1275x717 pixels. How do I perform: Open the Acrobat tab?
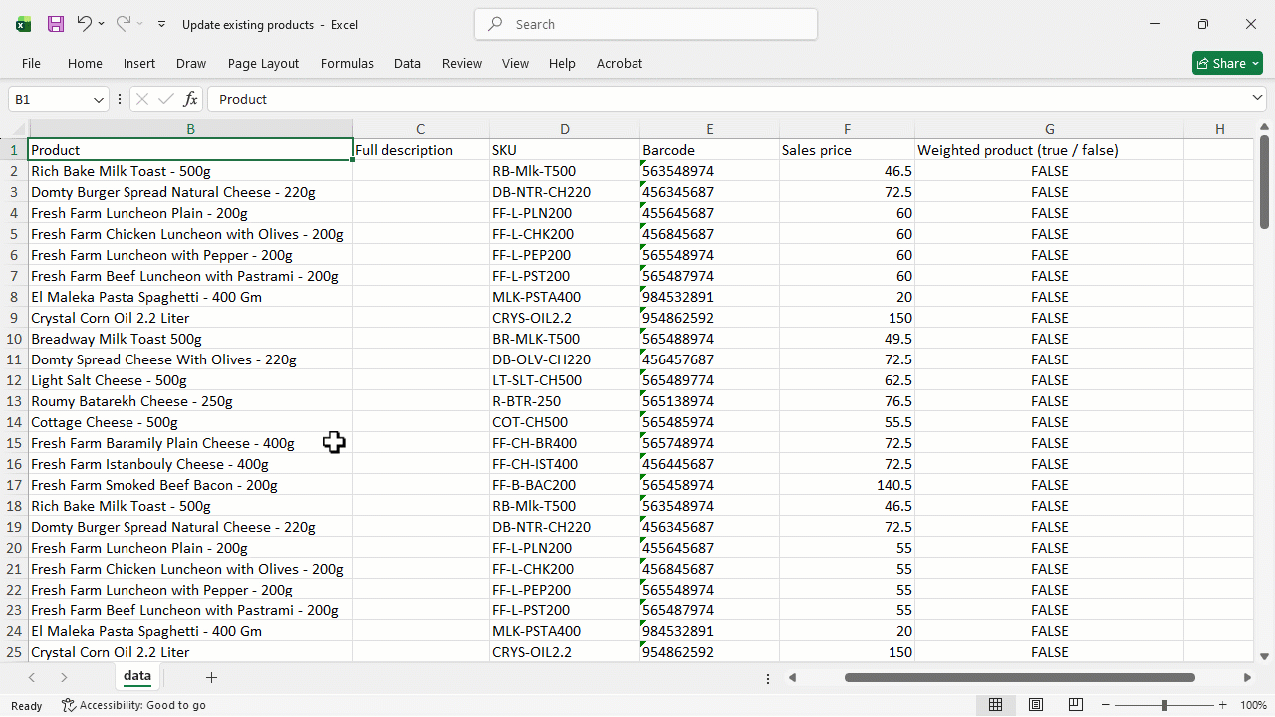tap(620, 63)
